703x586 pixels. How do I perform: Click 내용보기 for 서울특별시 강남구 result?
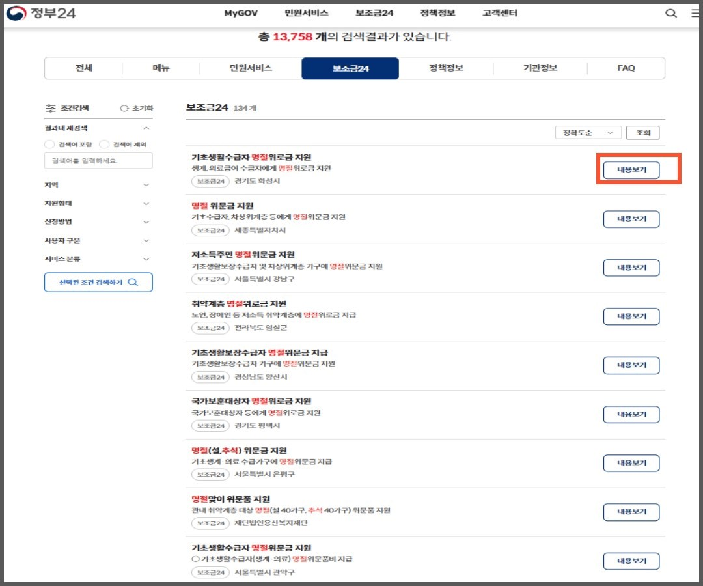click(631, 268)
